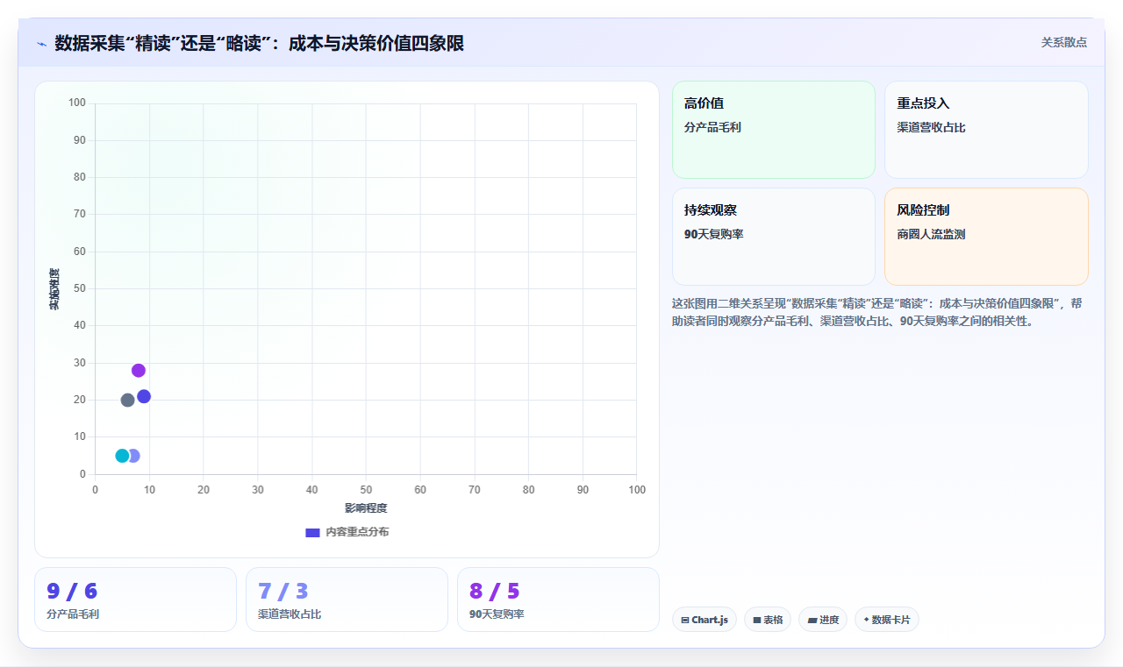Image resolution: width=1123 pixels, height=667 pixels.
Task: Click the 影响程度 x-axis title
Action: point(366,508)
